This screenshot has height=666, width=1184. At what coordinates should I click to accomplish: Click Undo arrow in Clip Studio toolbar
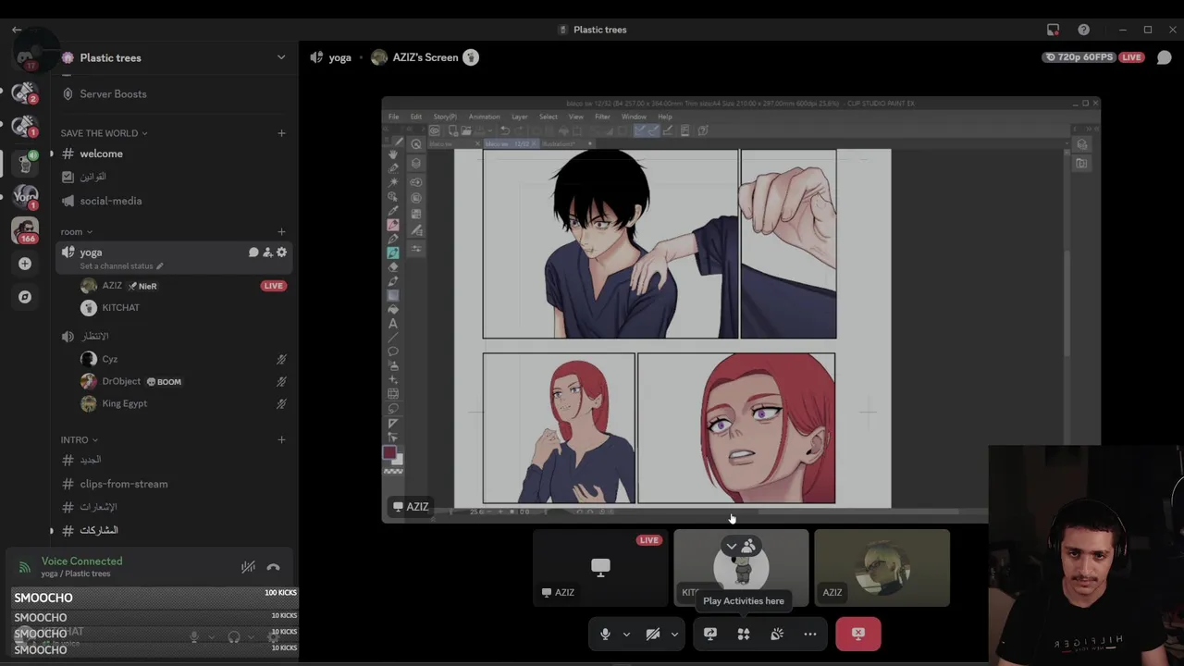pyautogui.click(x=505, y=130)
